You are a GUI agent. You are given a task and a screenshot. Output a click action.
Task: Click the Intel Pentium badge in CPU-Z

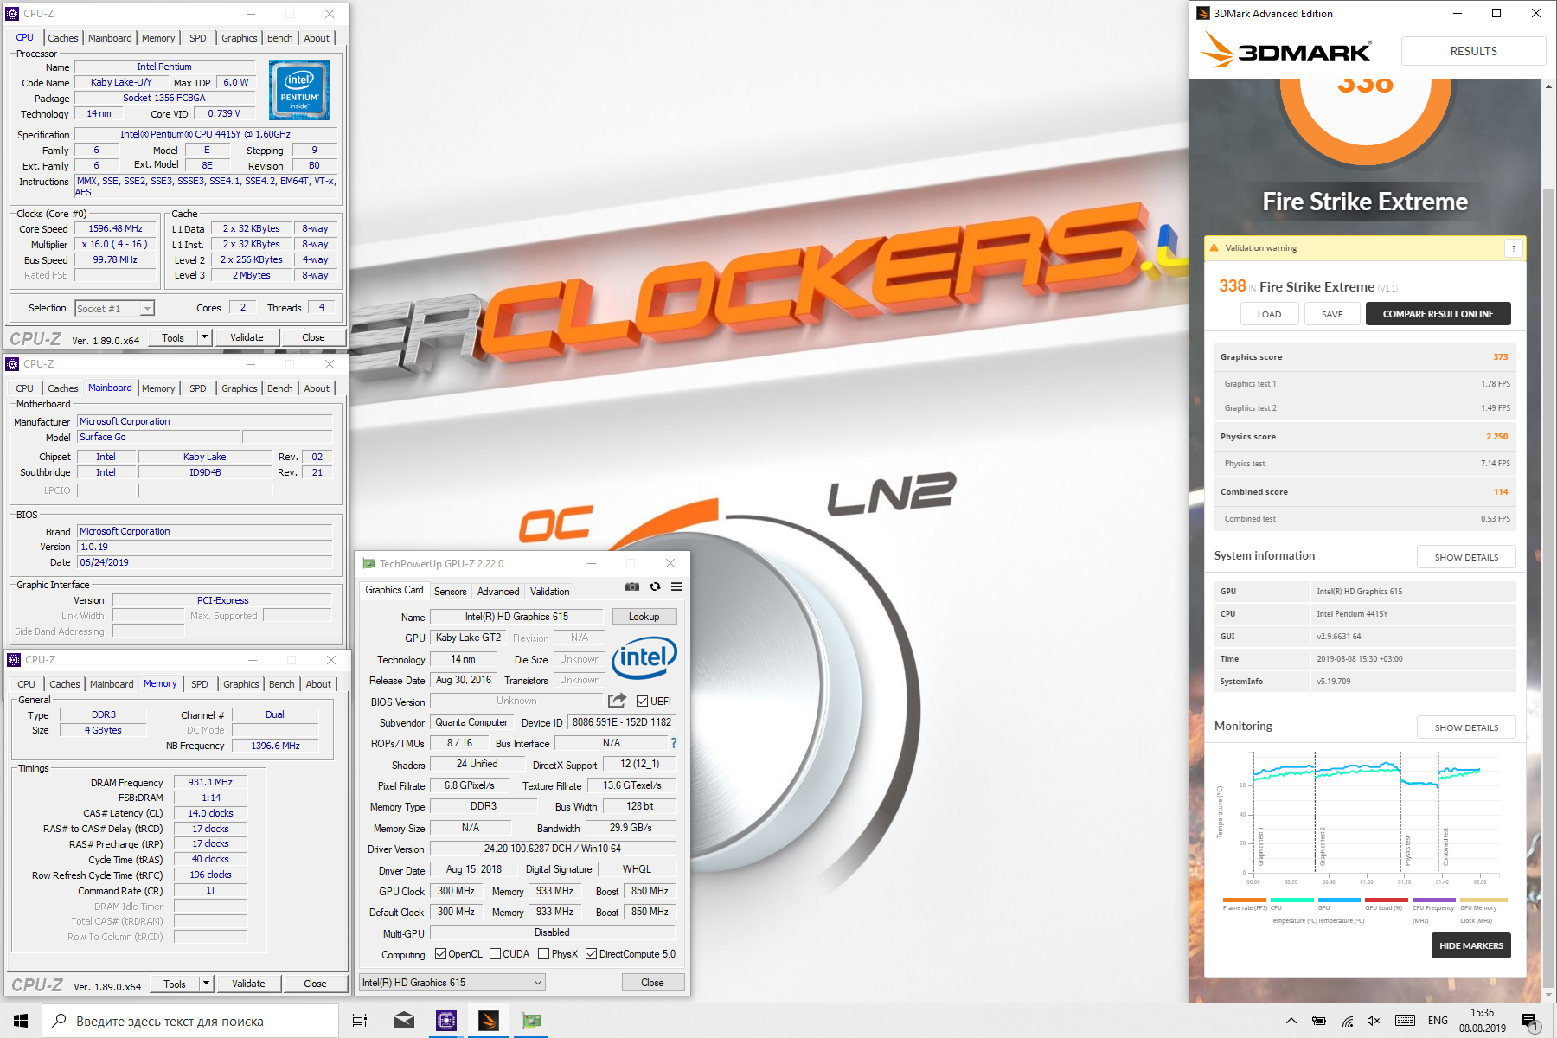point(299,90)
